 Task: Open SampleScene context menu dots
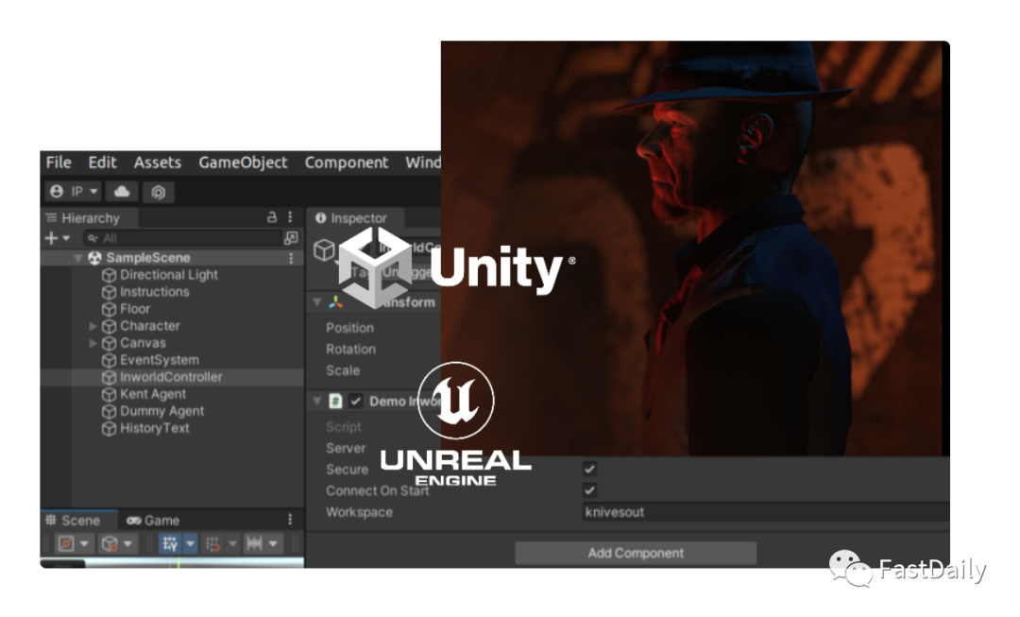[x=291, y=258]
